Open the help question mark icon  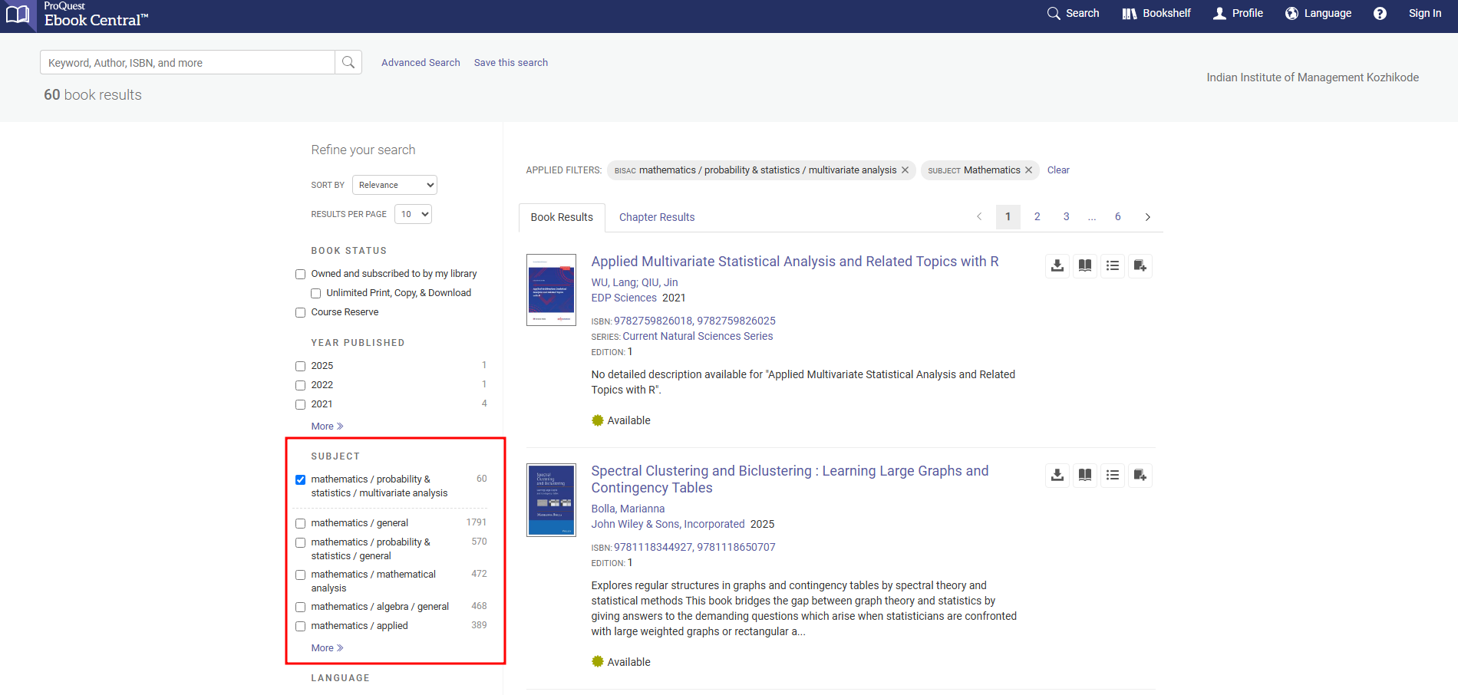1379,13
